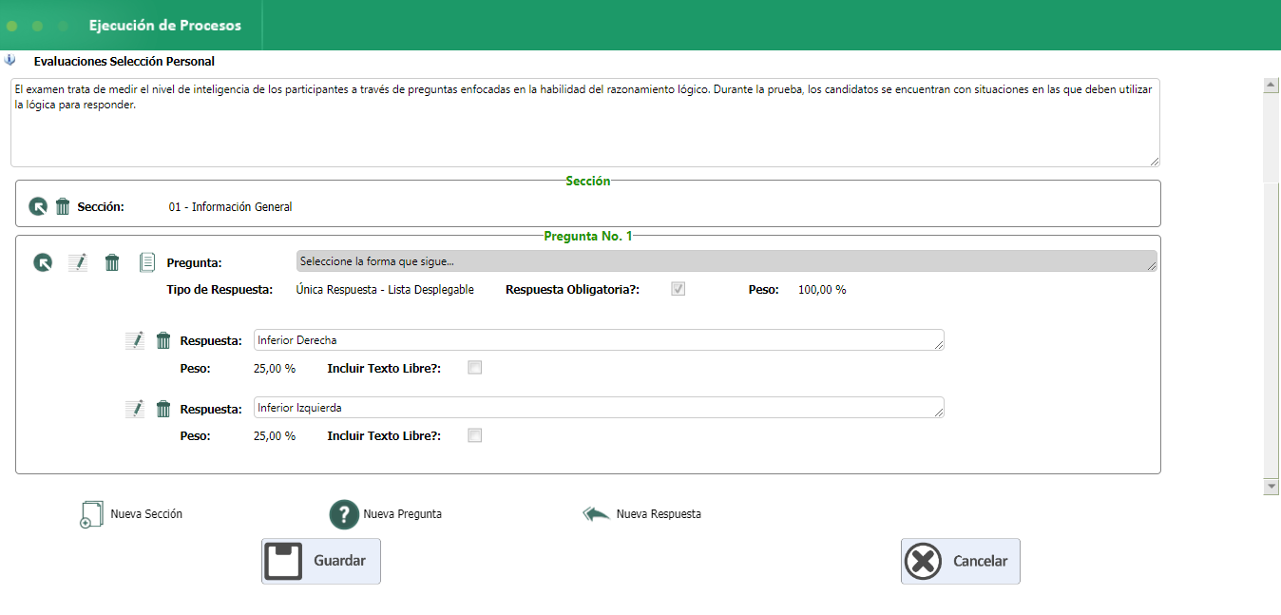Image resolution: width=1281 pixels, height=615 pixels.
Task: Click the 25,00 % weight under Inferior Derecha
Action: click(x=275, y=368)
